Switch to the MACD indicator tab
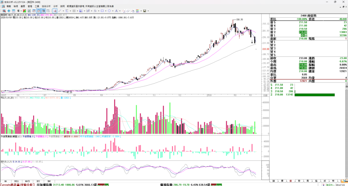Image resolution: width=348 pixels, height=186 pixels. point(27,182)
